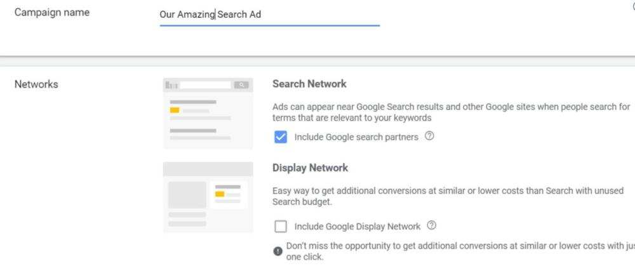Click the help icon beside Google Display Network
This screenshot has height=280, width=635.
(x=432, y=226)
